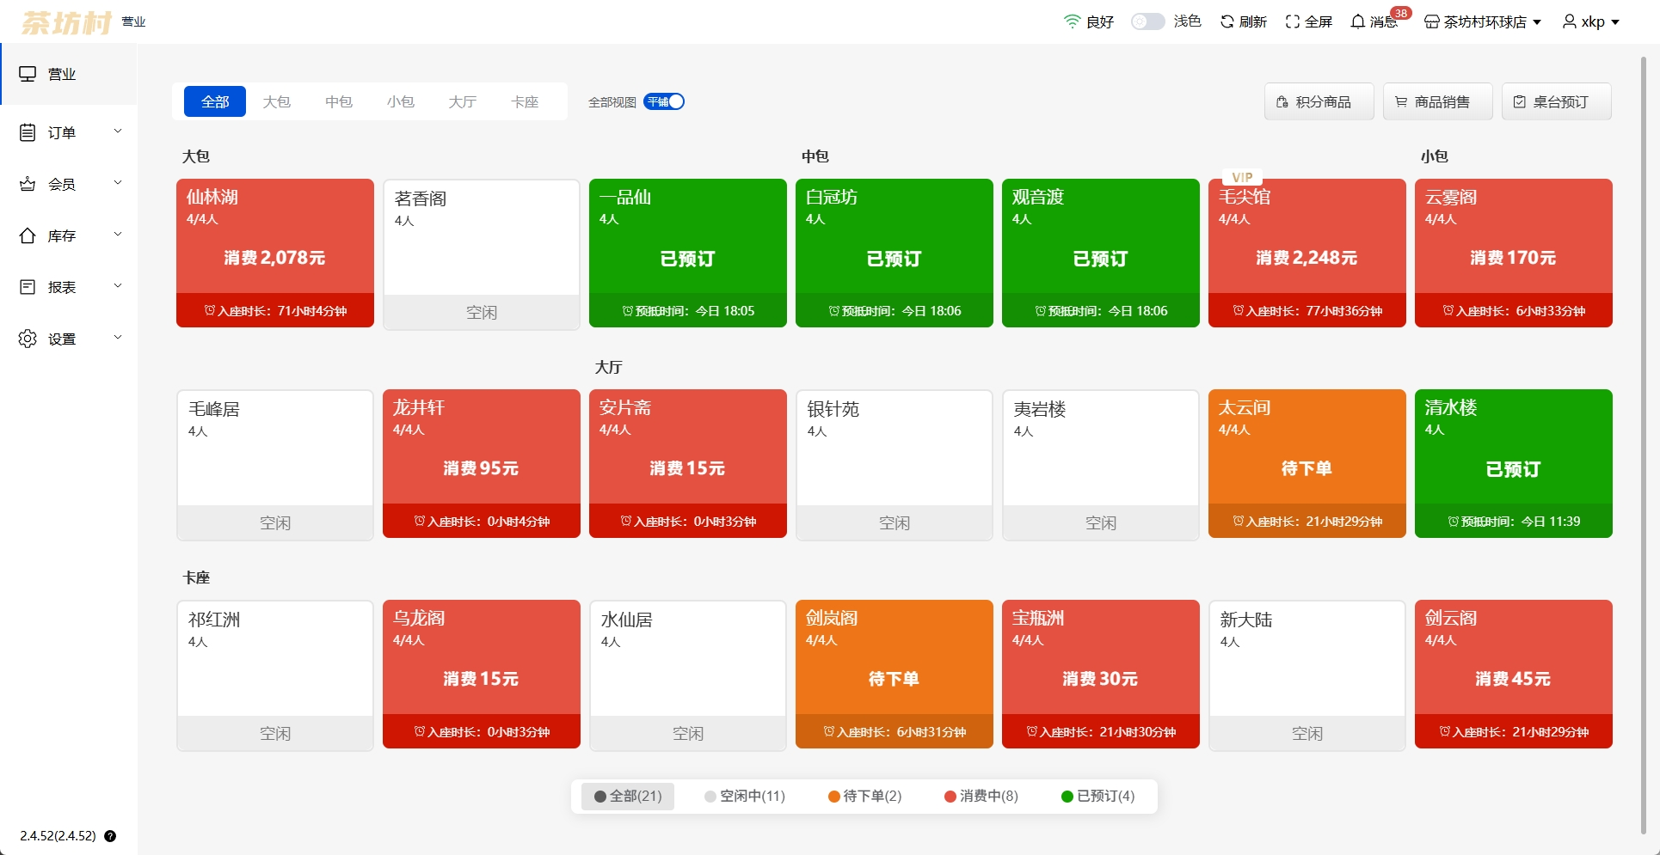Open the 积分商品 button

(1319, 101)
